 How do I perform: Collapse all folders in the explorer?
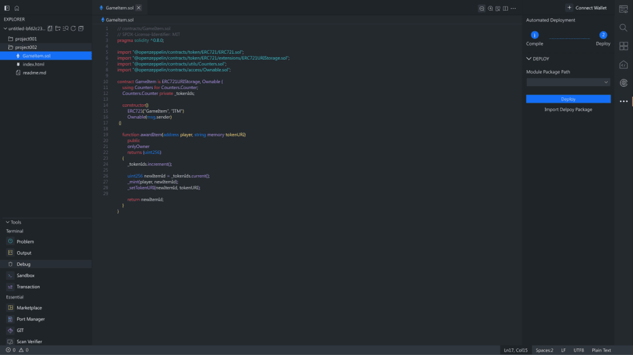pos(81,28)
